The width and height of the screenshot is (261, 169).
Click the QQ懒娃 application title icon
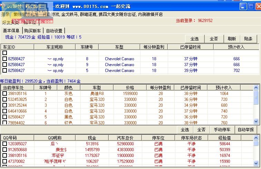[3, 6]
